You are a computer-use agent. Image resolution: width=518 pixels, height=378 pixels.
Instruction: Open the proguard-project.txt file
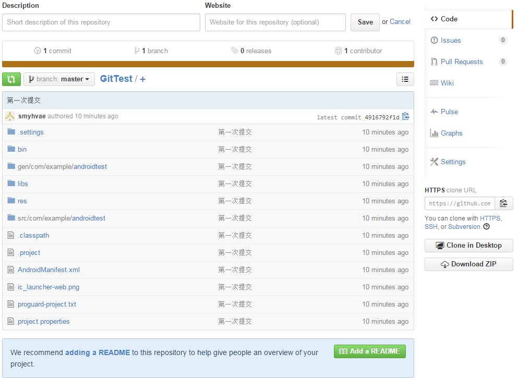[x=47, y=304]
